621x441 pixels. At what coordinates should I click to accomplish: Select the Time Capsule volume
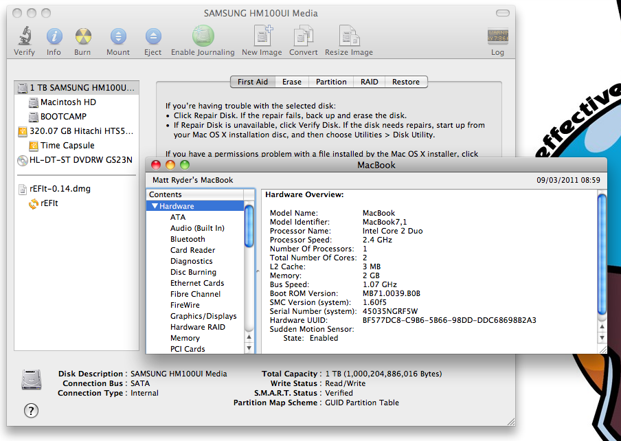(77, 146)
